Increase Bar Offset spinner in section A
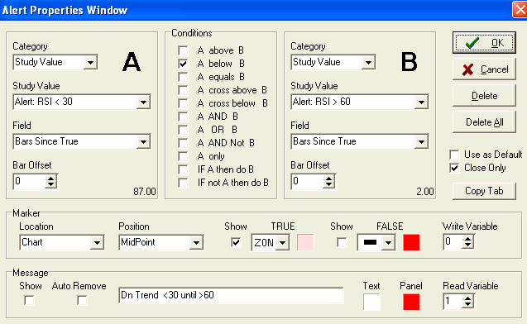 pyautogui.click(x=51, y=178)
